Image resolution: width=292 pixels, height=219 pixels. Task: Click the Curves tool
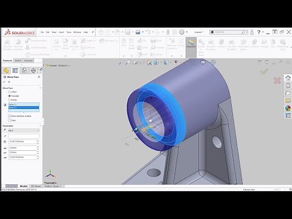coord(181,43)
